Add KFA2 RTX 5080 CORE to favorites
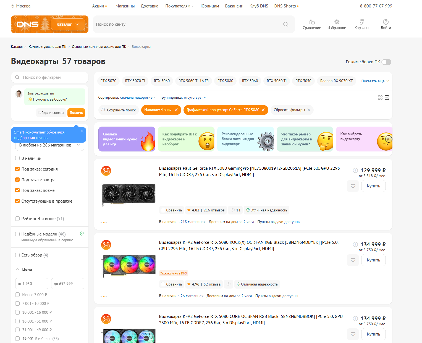Image resolution: width=422 pixels, height=343 pixels. point(353,334)
